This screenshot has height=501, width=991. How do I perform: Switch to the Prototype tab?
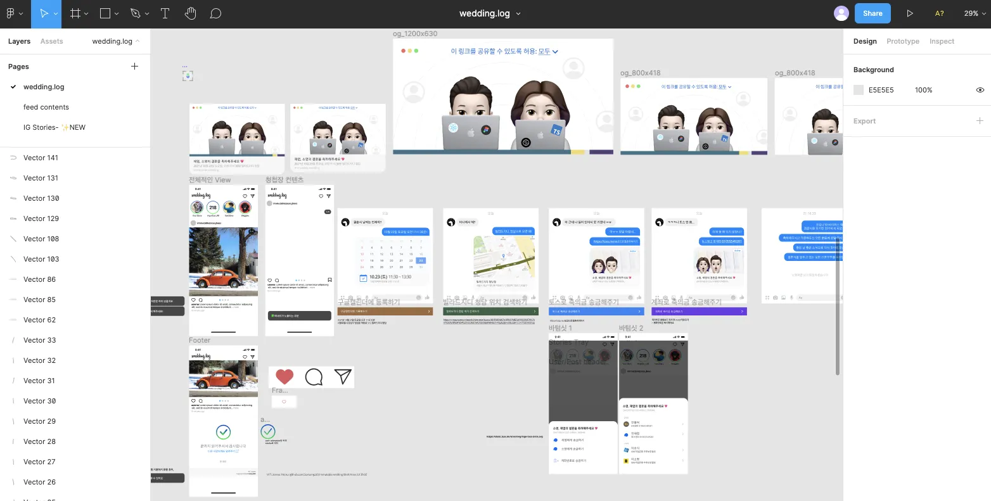point(903,41)
